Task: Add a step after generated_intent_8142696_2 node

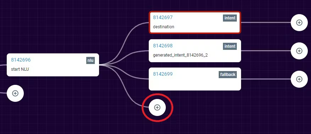Action: click(299, 51)
